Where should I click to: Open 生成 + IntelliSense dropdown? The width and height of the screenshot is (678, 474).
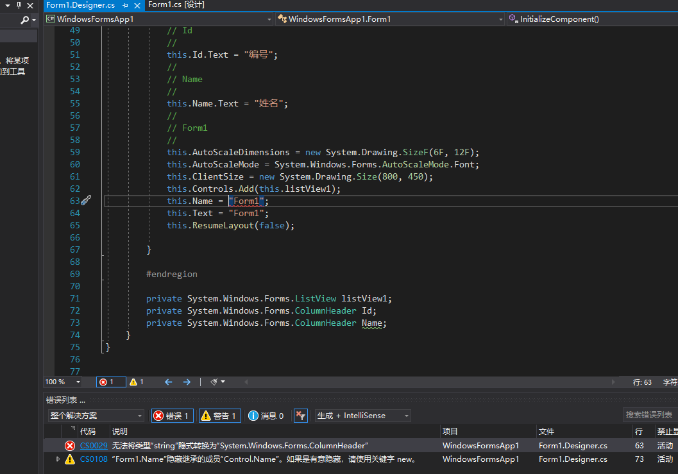tap(363, 416)
